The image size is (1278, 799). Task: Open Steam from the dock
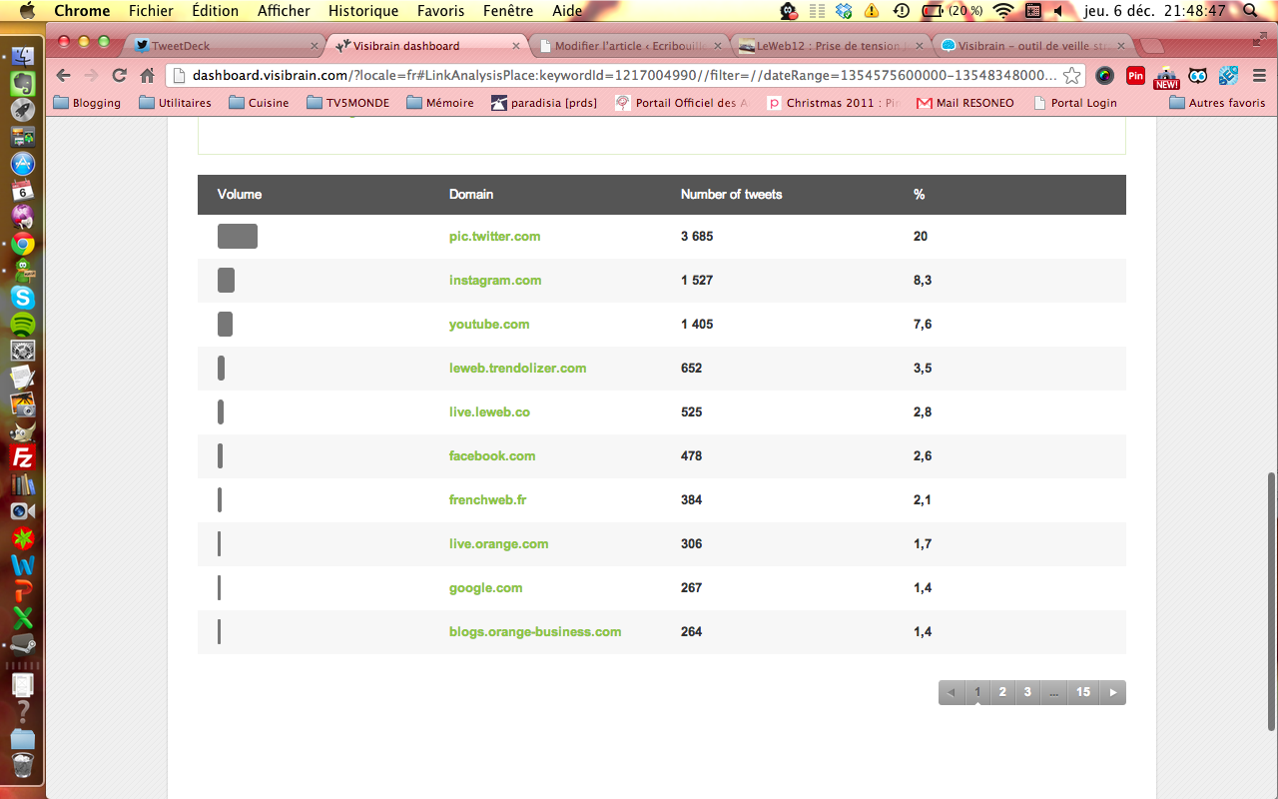tap(22, 644)
